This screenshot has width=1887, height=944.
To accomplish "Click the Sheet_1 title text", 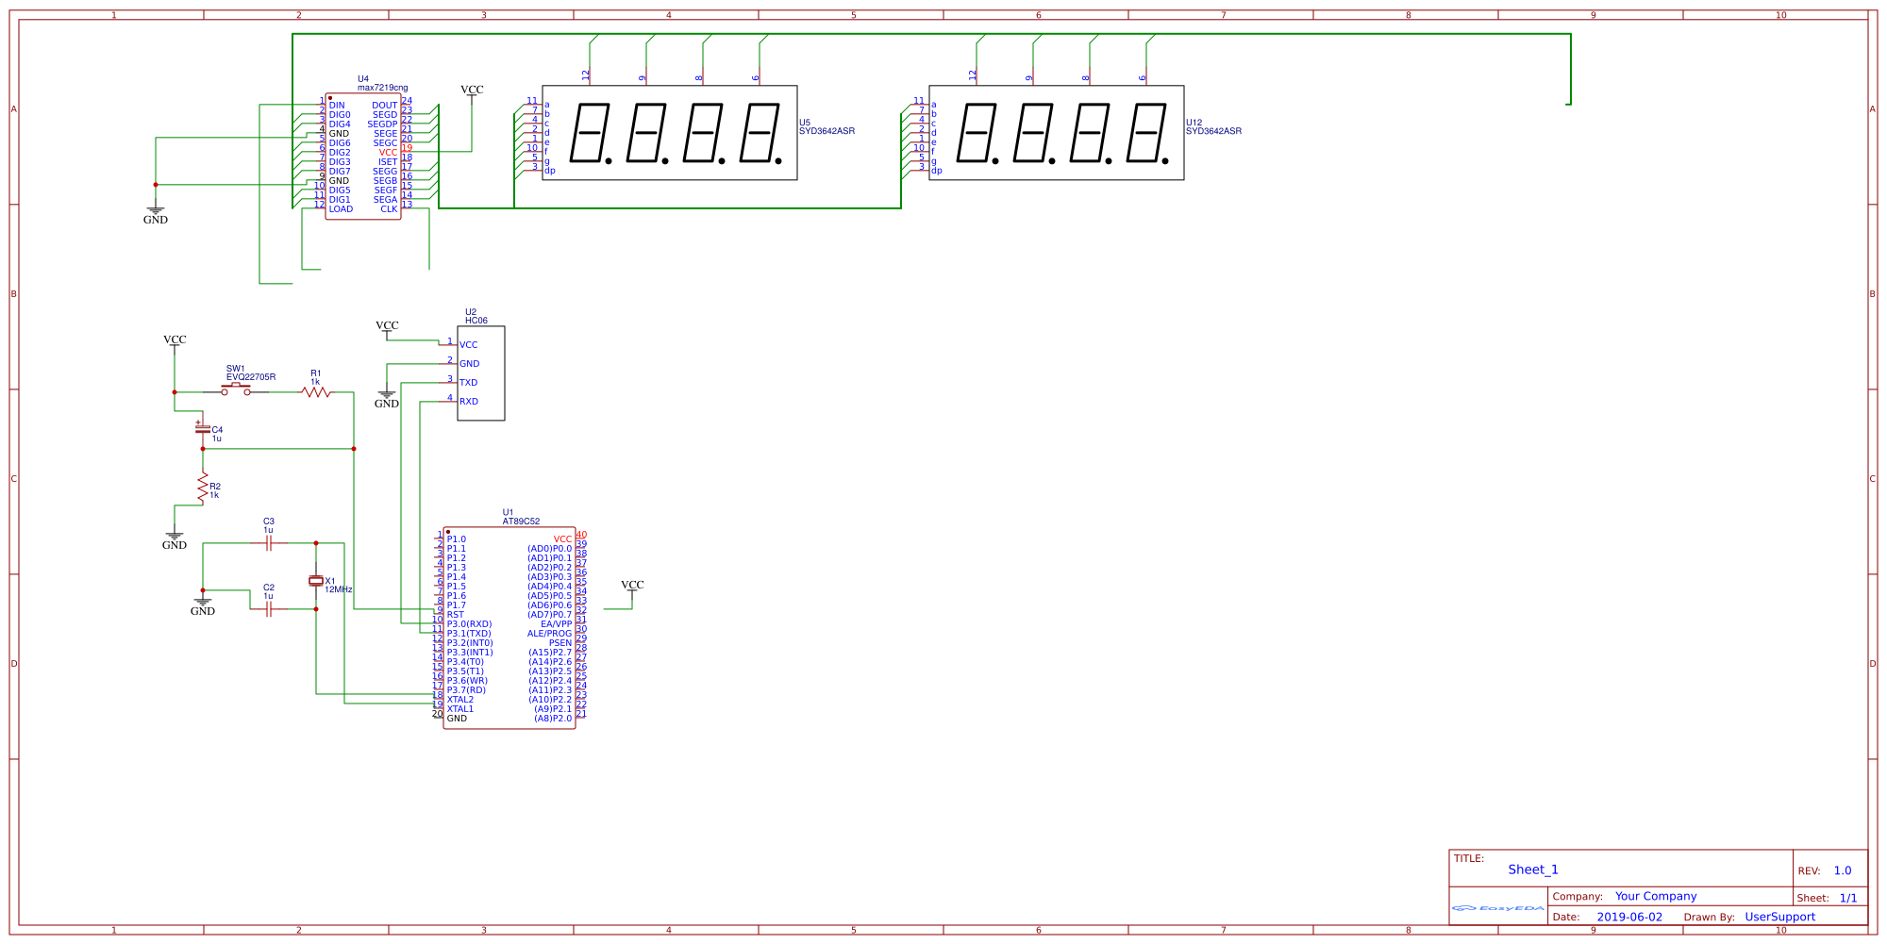I will [x=1533, y=869].
